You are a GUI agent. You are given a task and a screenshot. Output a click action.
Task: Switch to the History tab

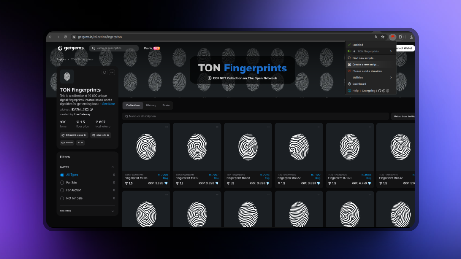coord(151,106)
